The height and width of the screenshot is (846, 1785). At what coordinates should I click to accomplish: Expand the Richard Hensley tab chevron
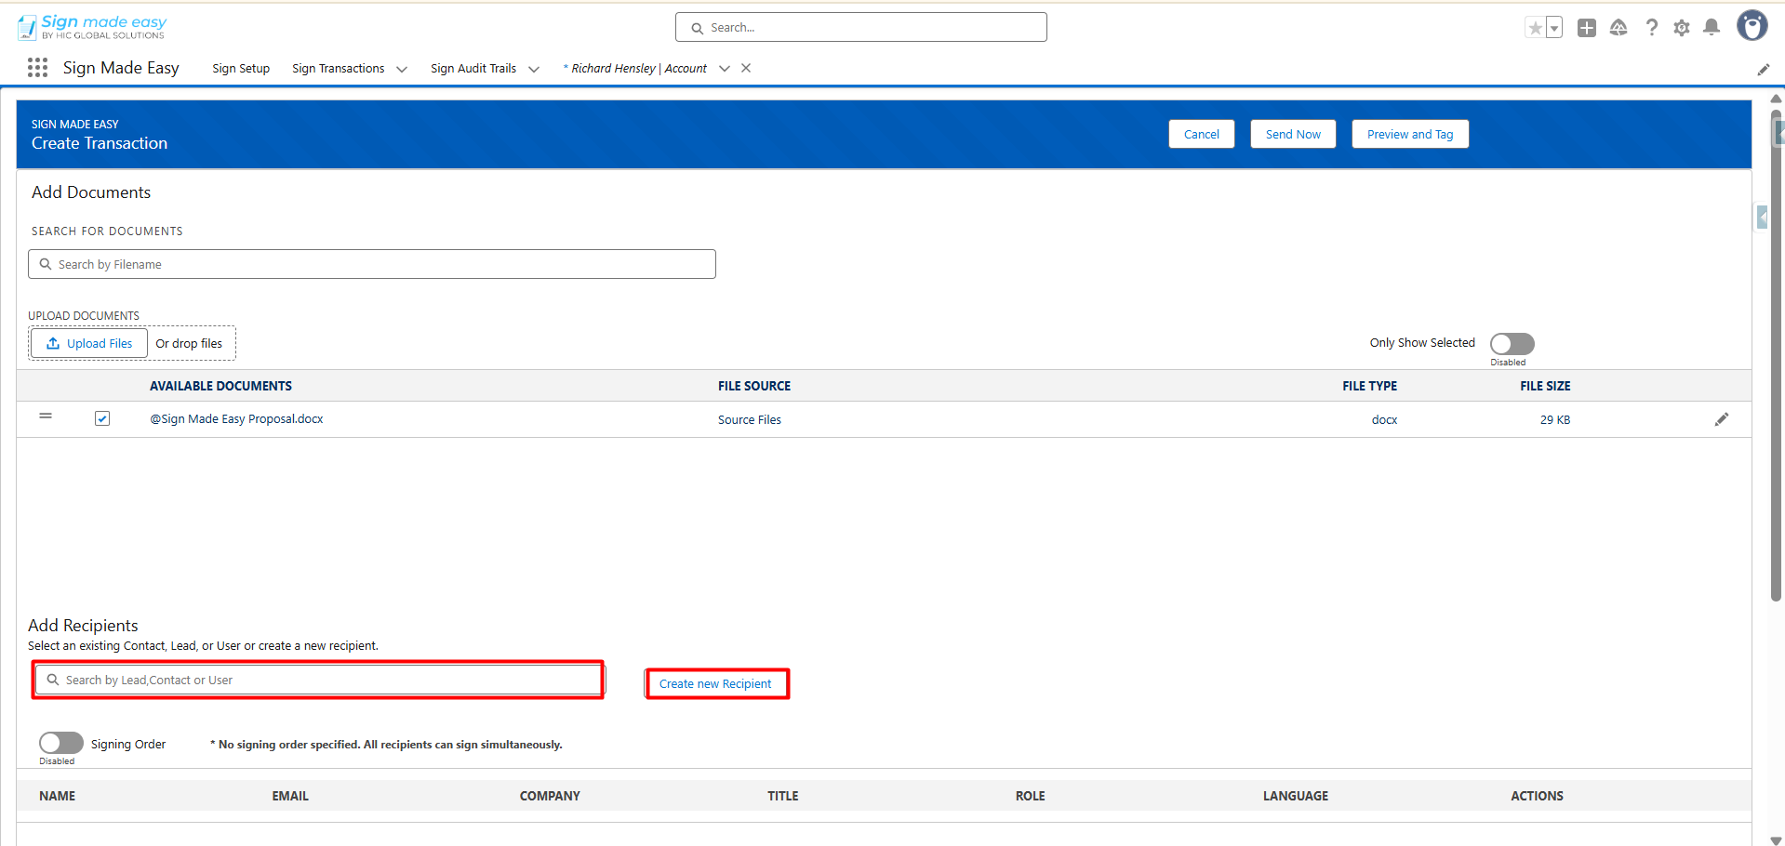click(725, 69)
